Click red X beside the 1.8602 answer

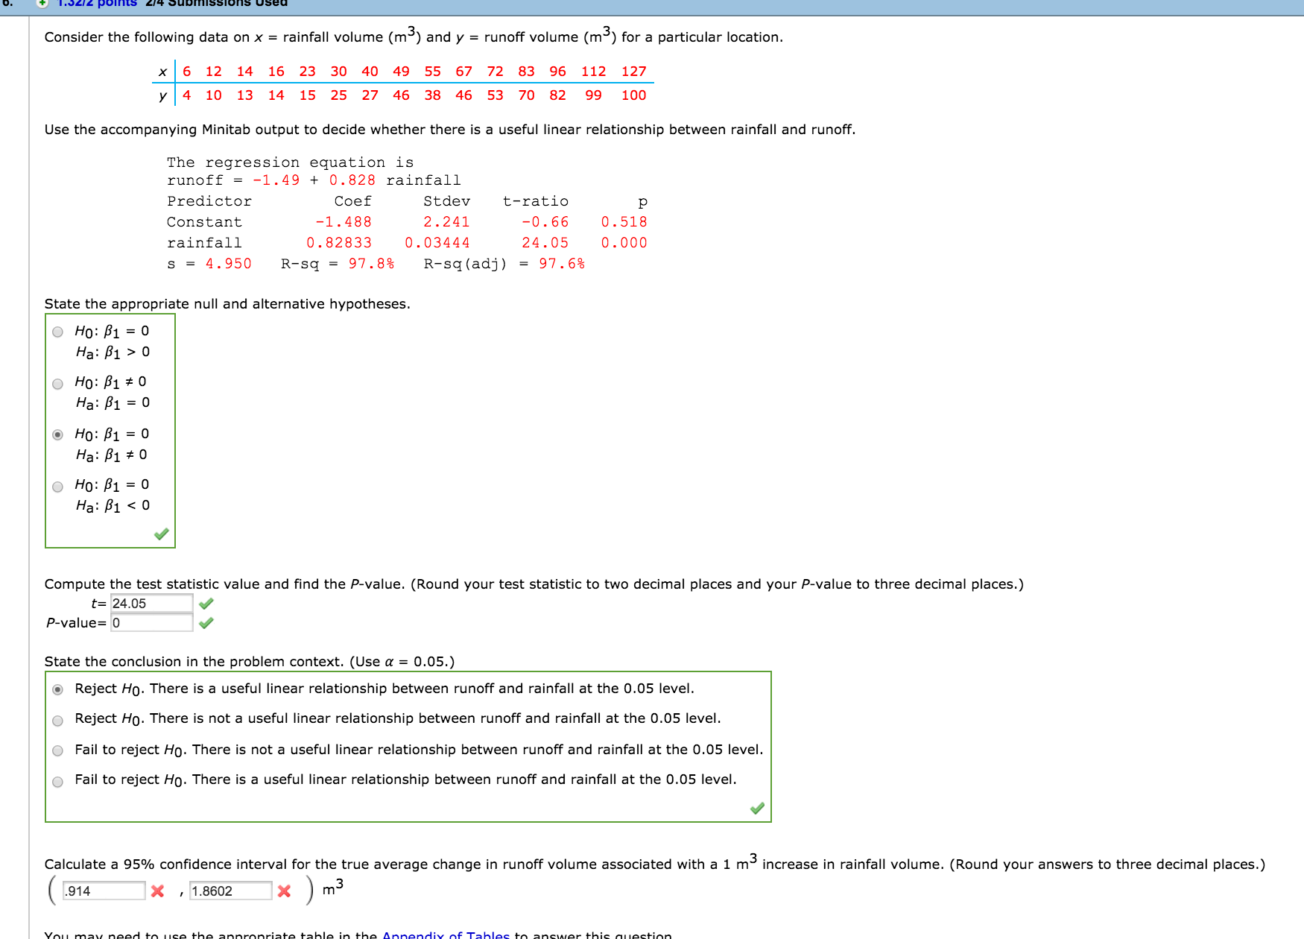[284, 891]
